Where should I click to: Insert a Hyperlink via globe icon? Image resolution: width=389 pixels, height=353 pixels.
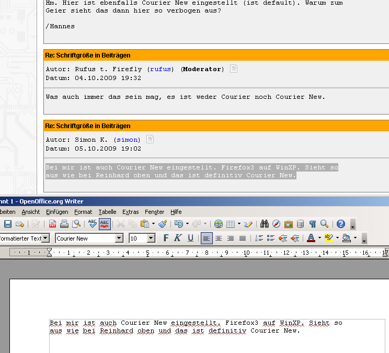pos(219,224)
